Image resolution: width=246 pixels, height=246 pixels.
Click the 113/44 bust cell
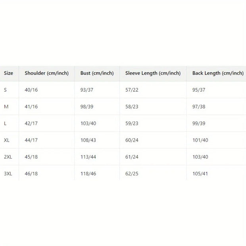pos(88,157)
